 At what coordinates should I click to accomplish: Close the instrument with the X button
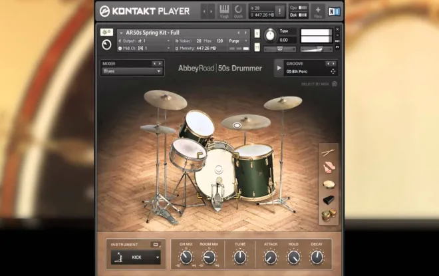(x=337, y=29)
